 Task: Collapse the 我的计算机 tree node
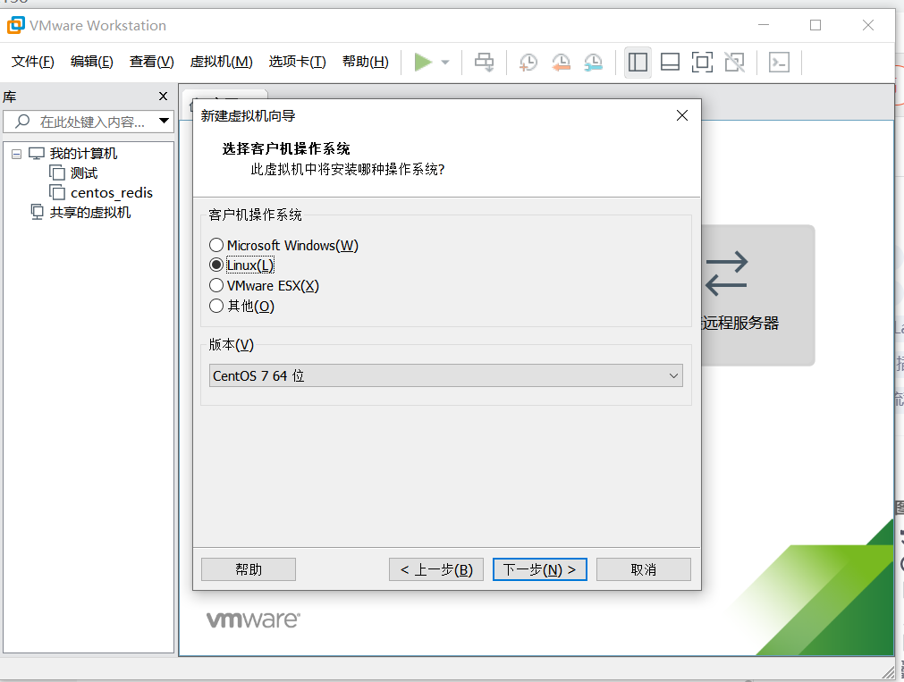(x=17, y=154)
